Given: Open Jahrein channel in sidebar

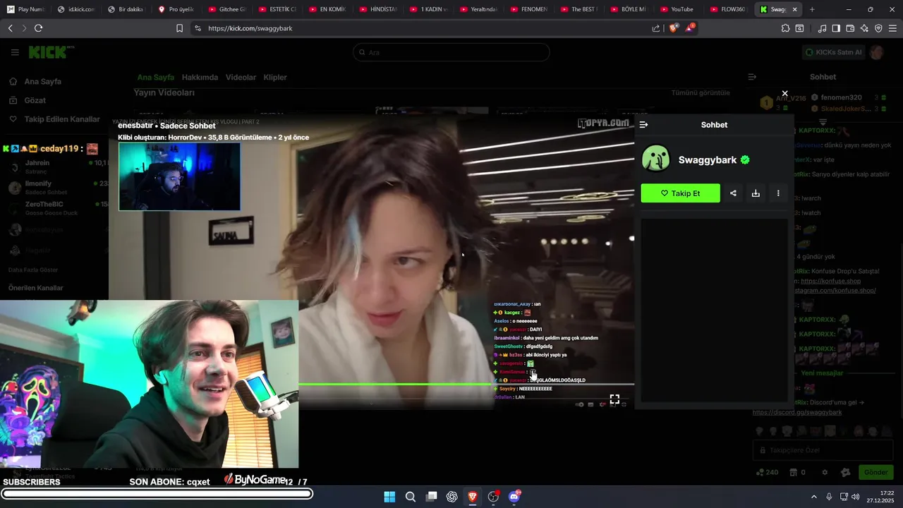Looking at the screenshot, I should pos(56,167).
